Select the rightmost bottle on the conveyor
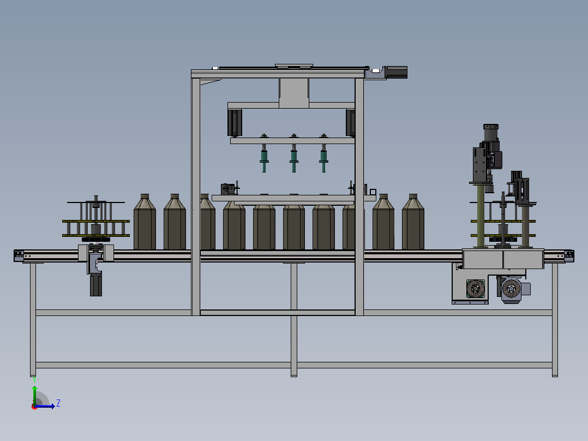 413,222
